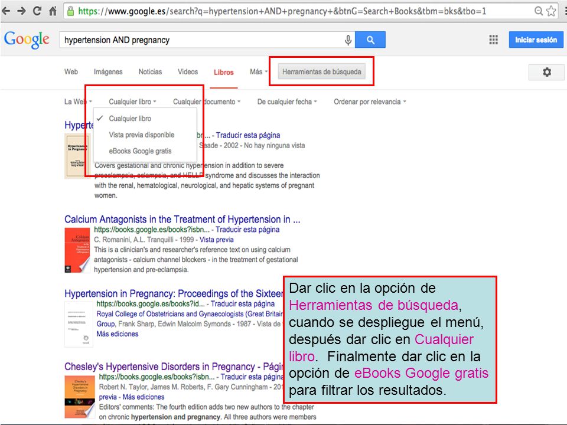Click the green padlock security icon
Image resolution: width=567 pixels, height=425 pixels.
71,11
